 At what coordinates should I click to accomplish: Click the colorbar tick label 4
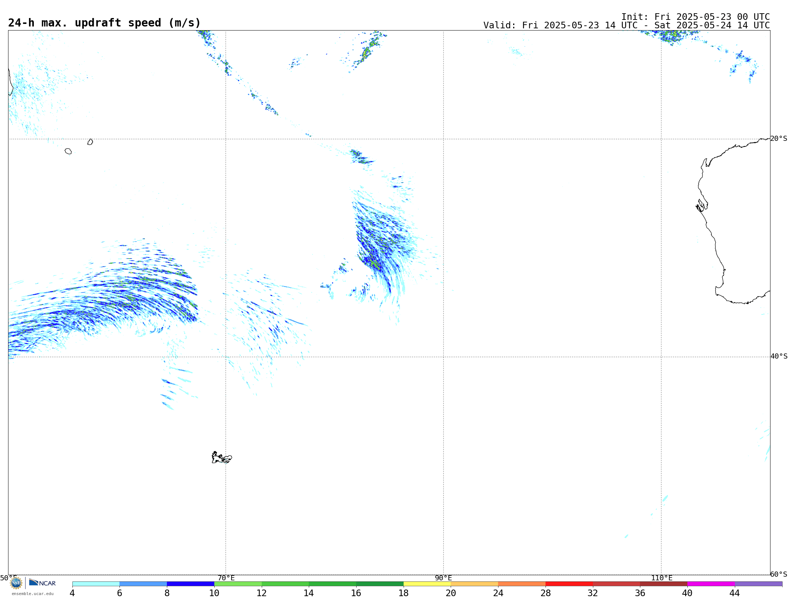pyautogui.click(x=72, y=593)
